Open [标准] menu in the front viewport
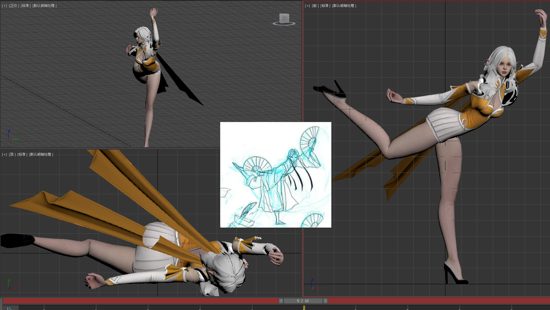This screenshot has height=310, width=550. click(325, 6)
